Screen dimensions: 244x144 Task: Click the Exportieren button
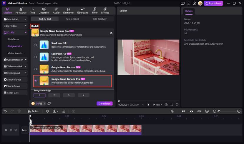point(213,4)
